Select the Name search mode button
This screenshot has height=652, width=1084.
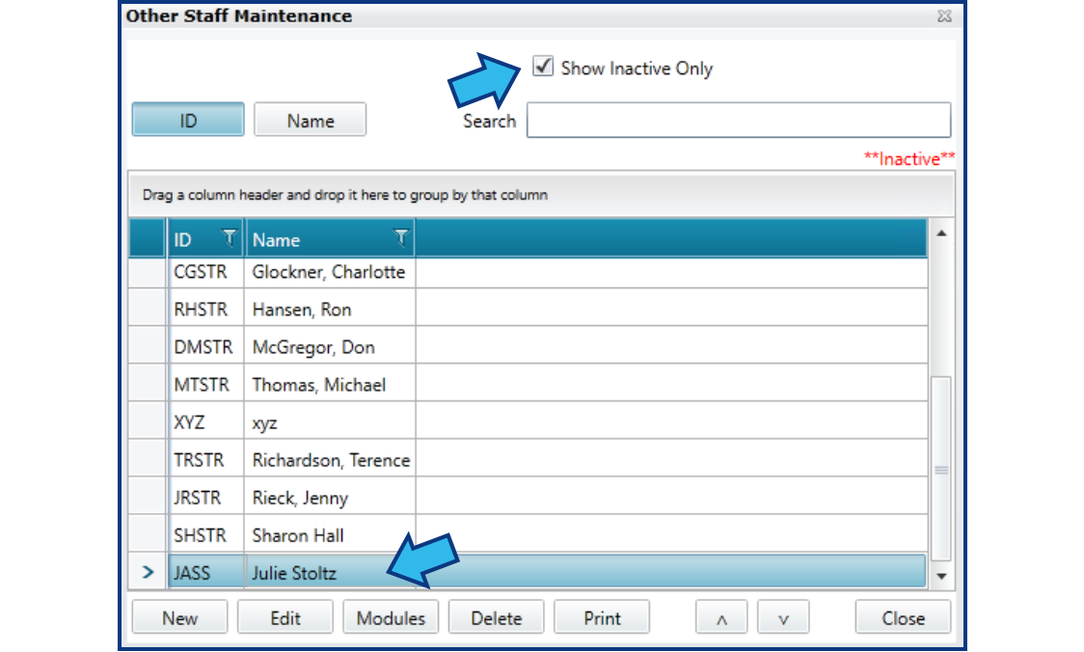[311, 120]
